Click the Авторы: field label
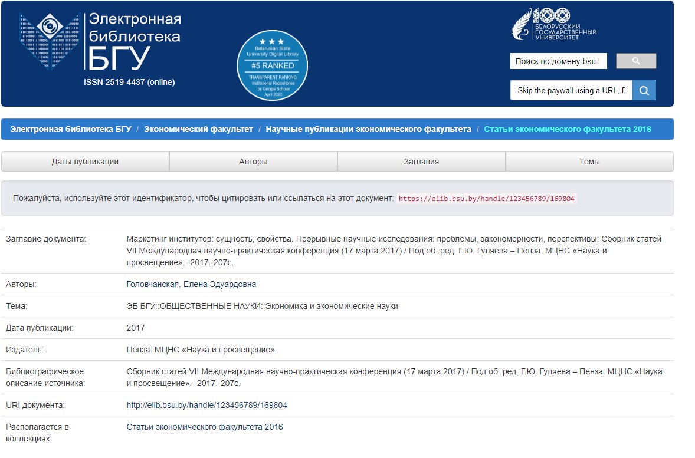 (x=21, y=284)
